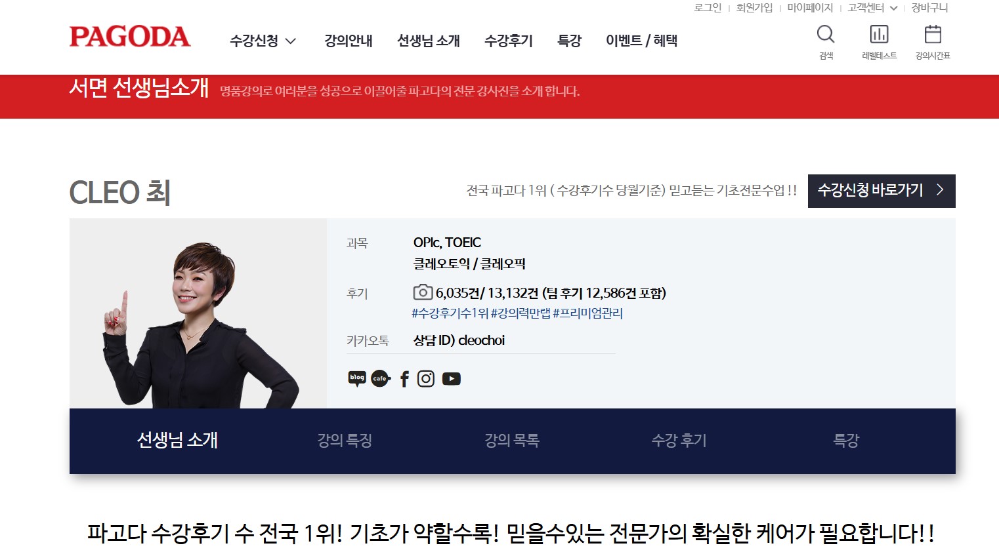
Task: Switch to the 강의 목록 tab
Action: [x=512, y=441]
